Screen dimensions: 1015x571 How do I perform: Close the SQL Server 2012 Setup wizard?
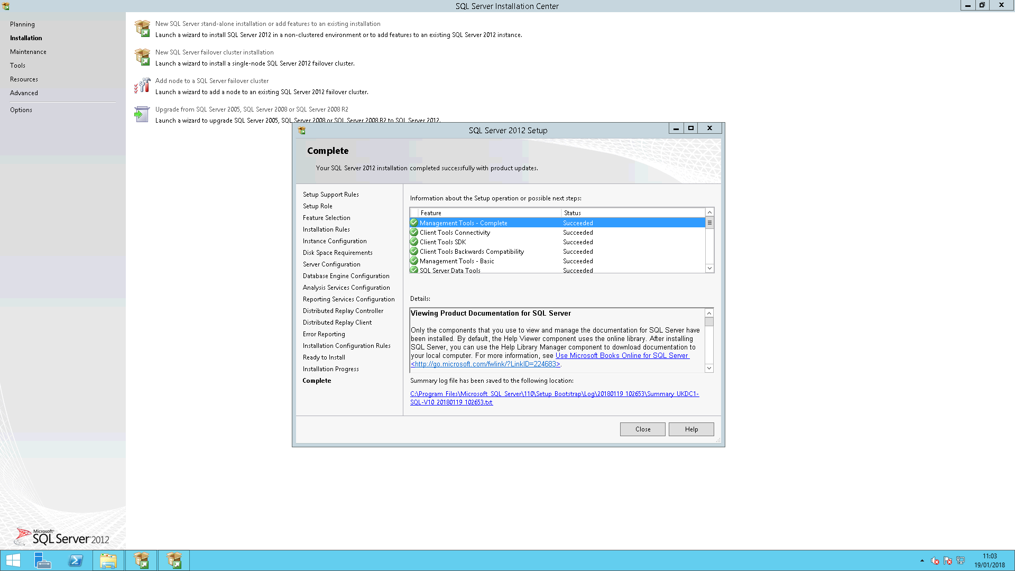(642, 429)
